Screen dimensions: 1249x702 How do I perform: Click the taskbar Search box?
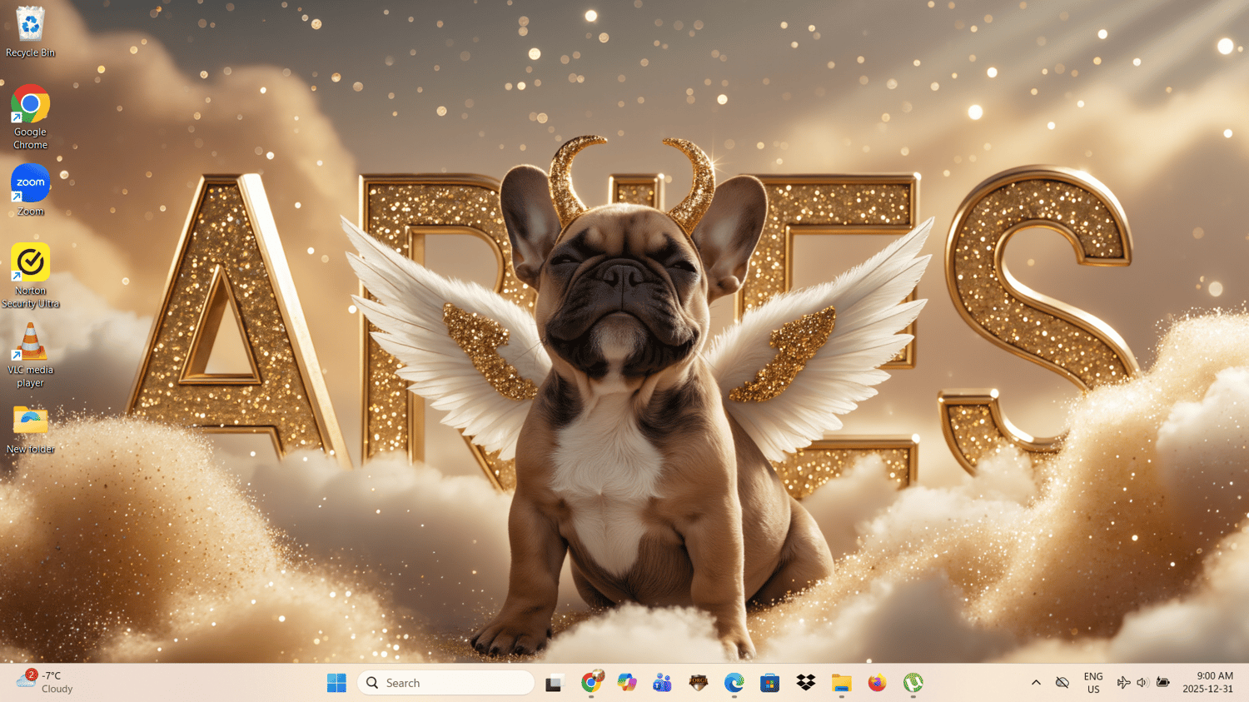click(445, 683)
